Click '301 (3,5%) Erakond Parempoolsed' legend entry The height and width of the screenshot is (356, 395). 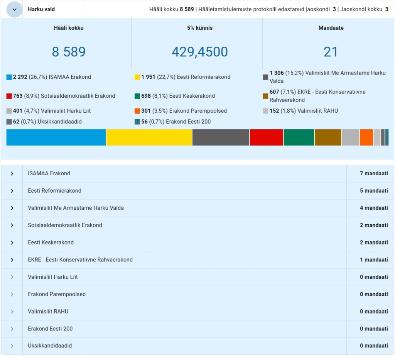pyautogui.click(x=184, y=111)
